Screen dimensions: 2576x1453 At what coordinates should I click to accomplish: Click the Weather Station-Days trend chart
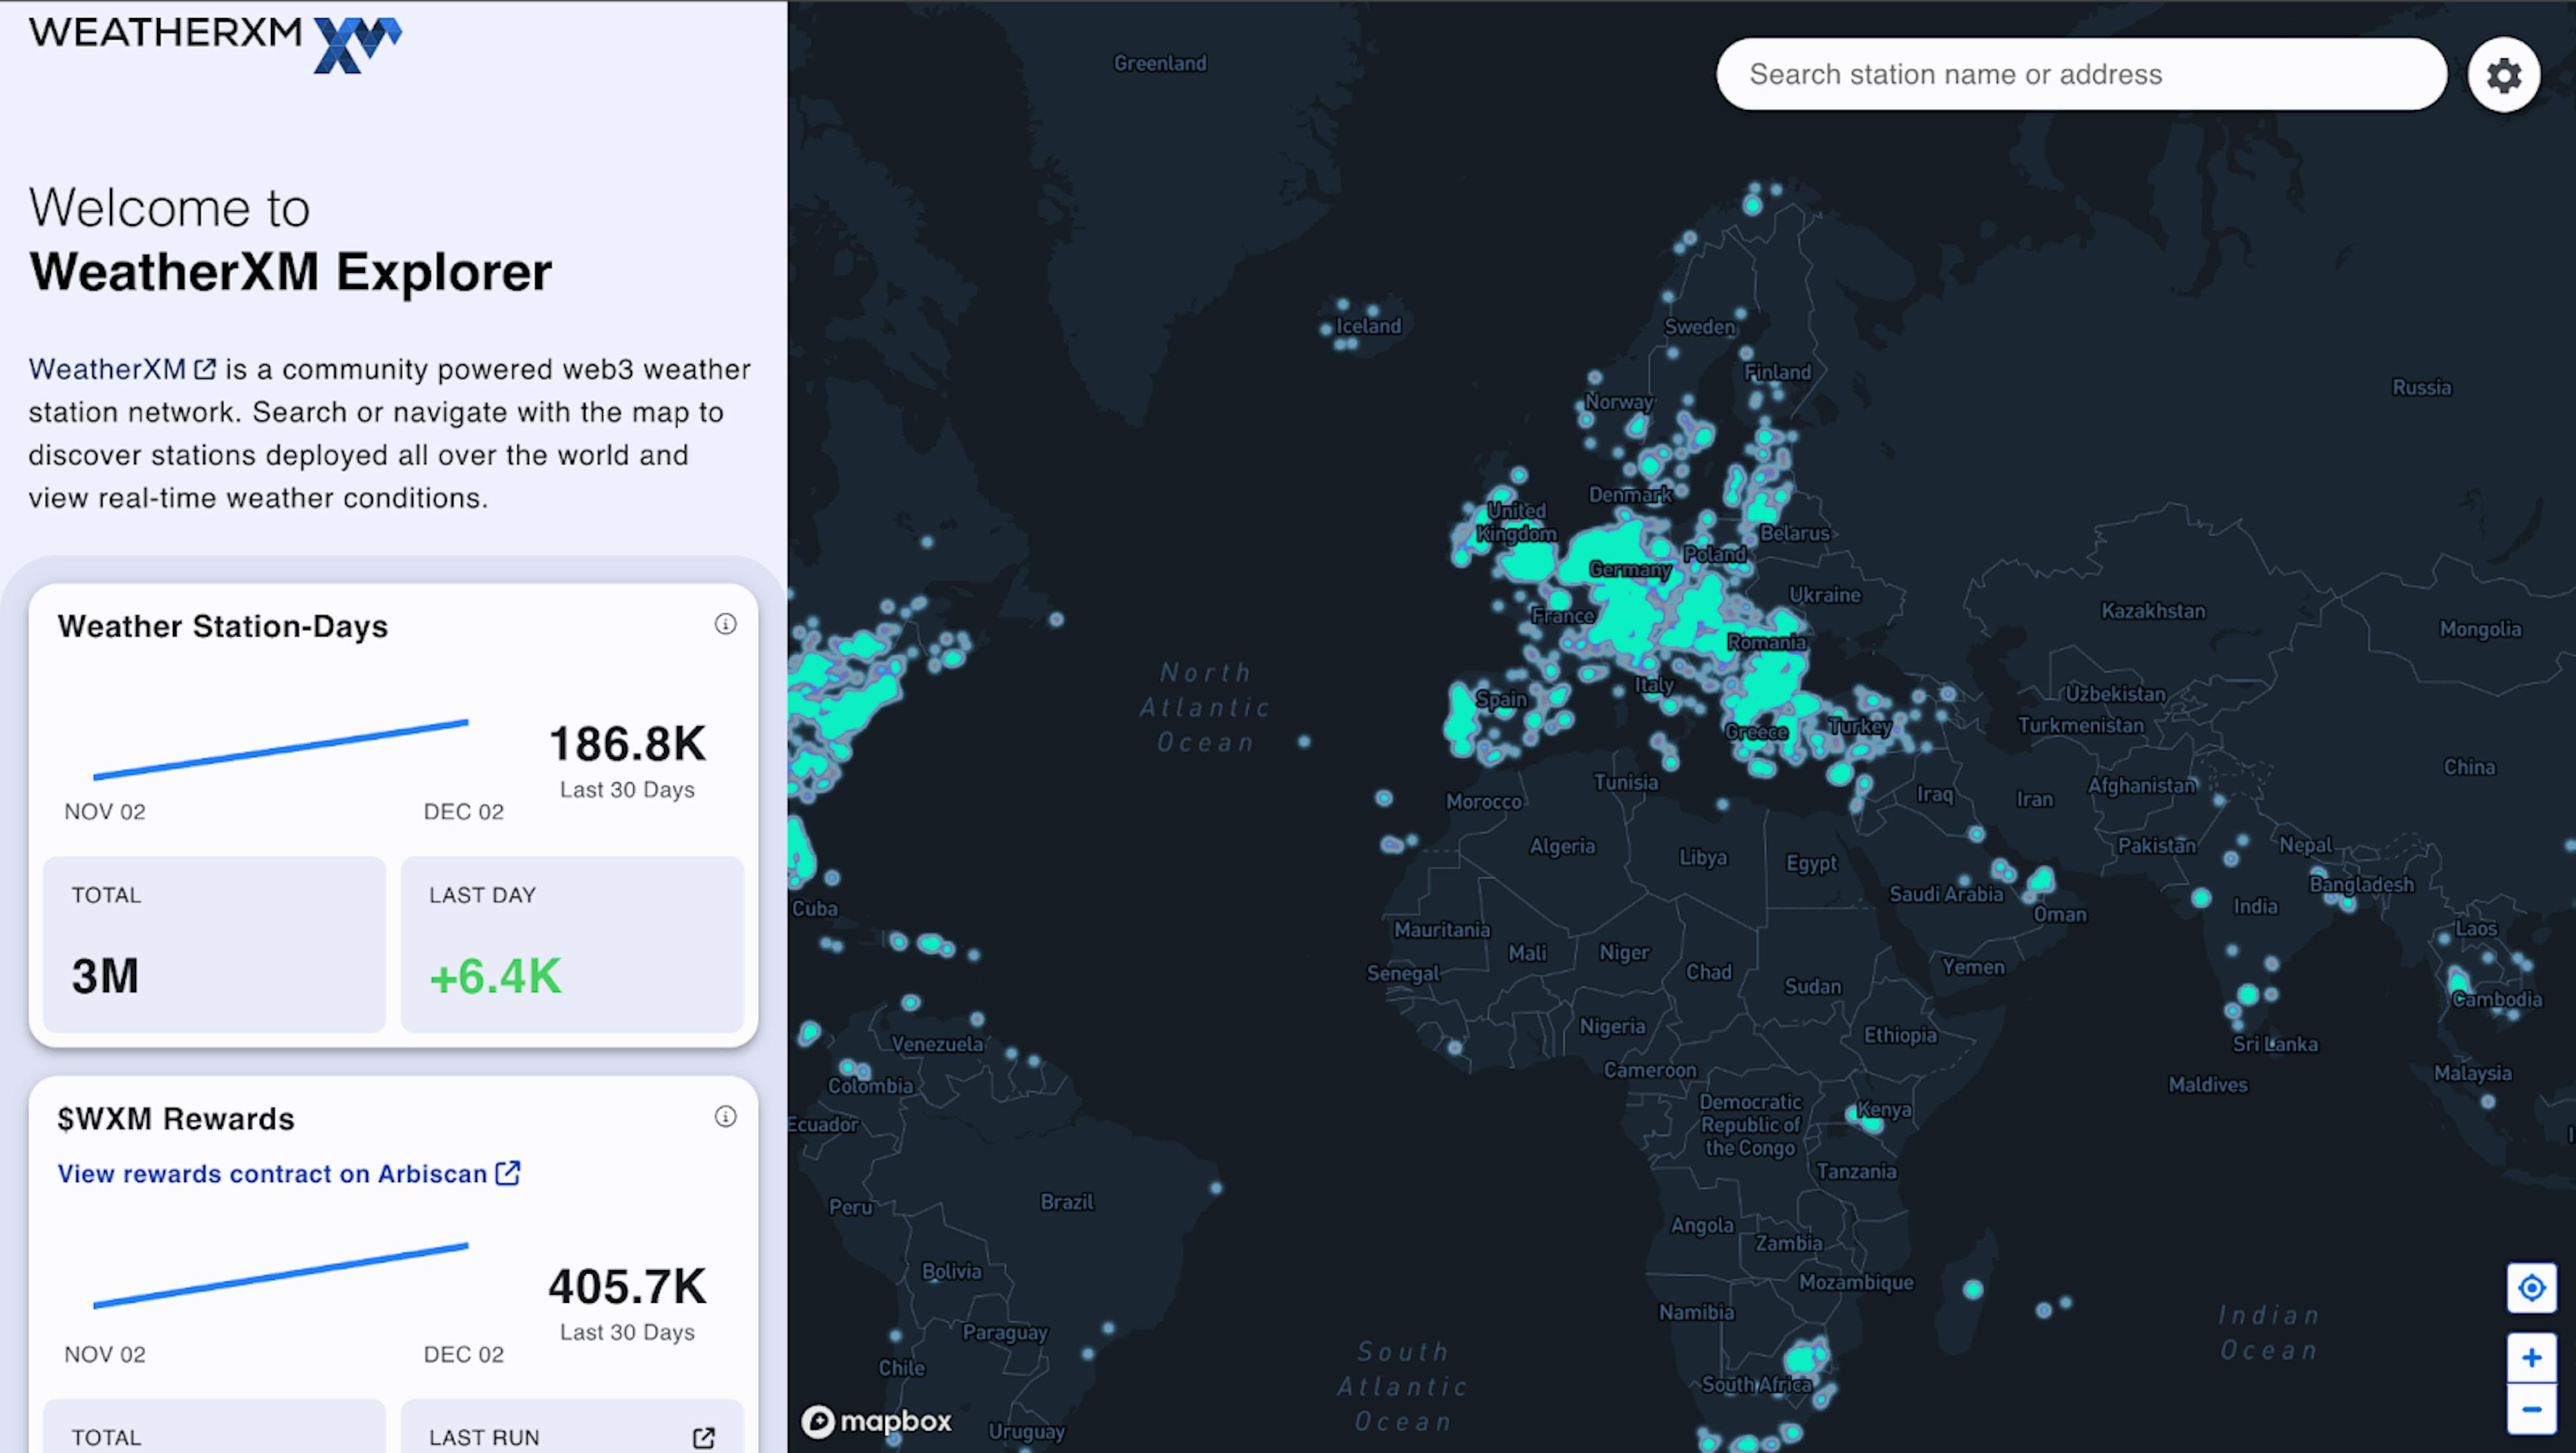tap(280, 750)
